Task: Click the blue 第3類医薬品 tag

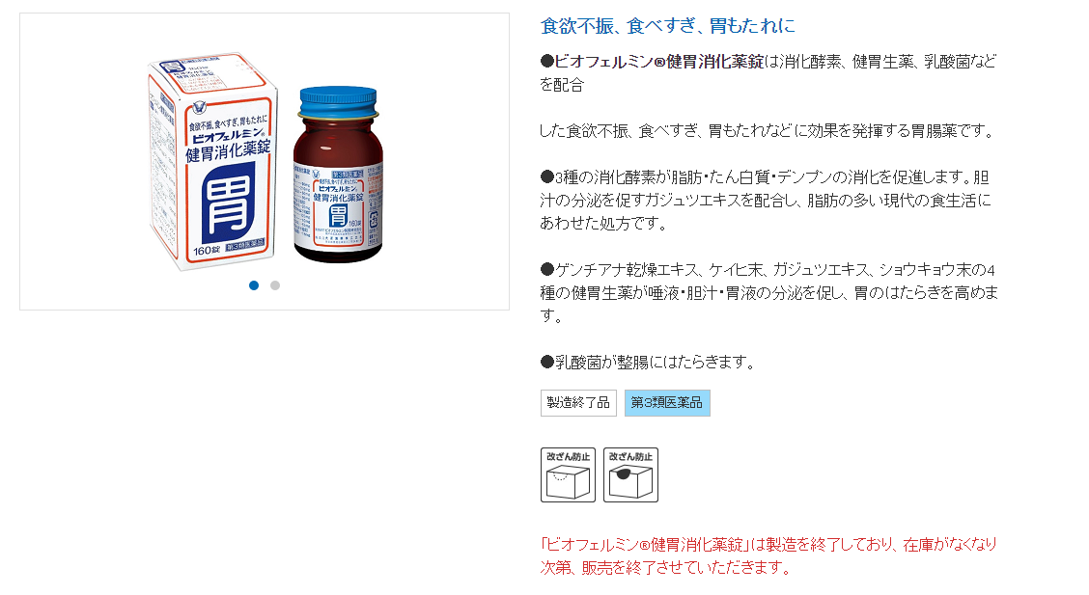Action: [x=667, y=403]
